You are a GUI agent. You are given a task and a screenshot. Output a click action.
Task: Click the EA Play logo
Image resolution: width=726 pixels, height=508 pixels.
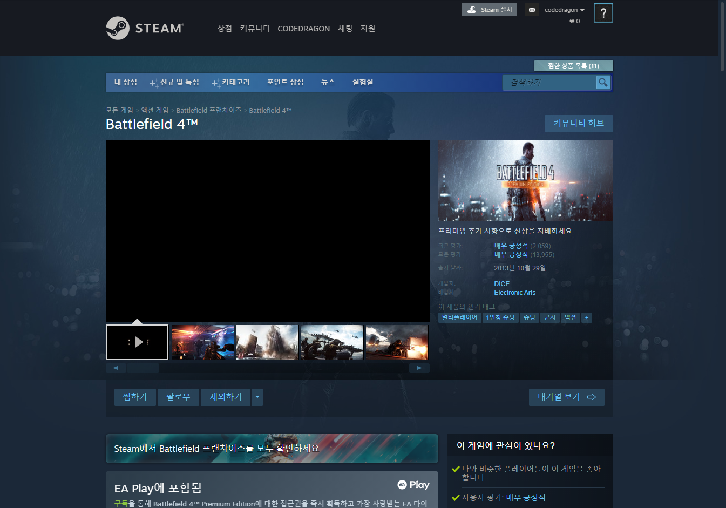413,485
